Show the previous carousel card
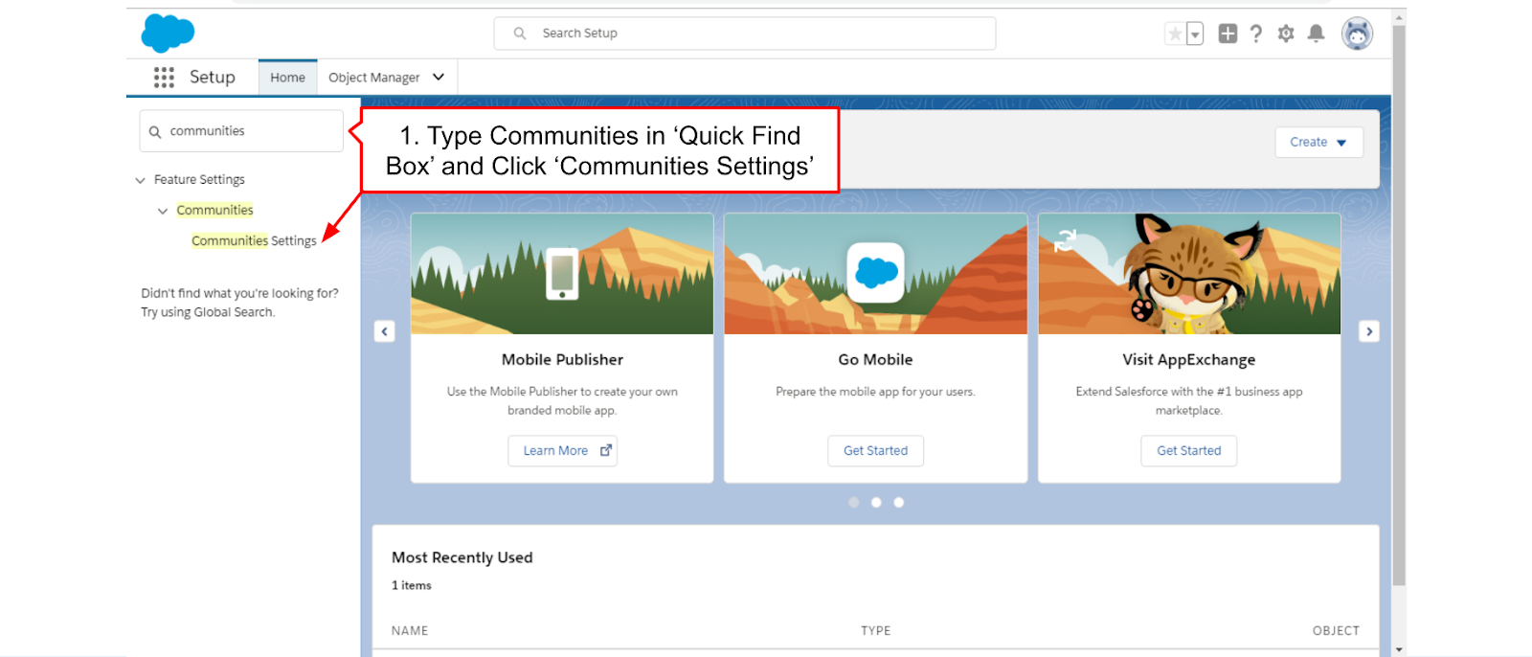Image resolution: width=1532 pixels, height=657 pixels. (384, 331)
